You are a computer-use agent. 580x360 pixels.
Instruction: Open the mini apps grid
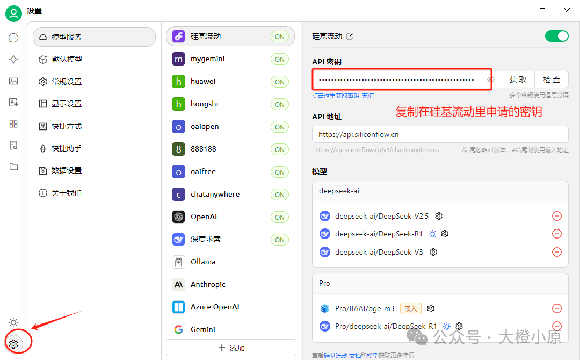click(x=13, y=124)
